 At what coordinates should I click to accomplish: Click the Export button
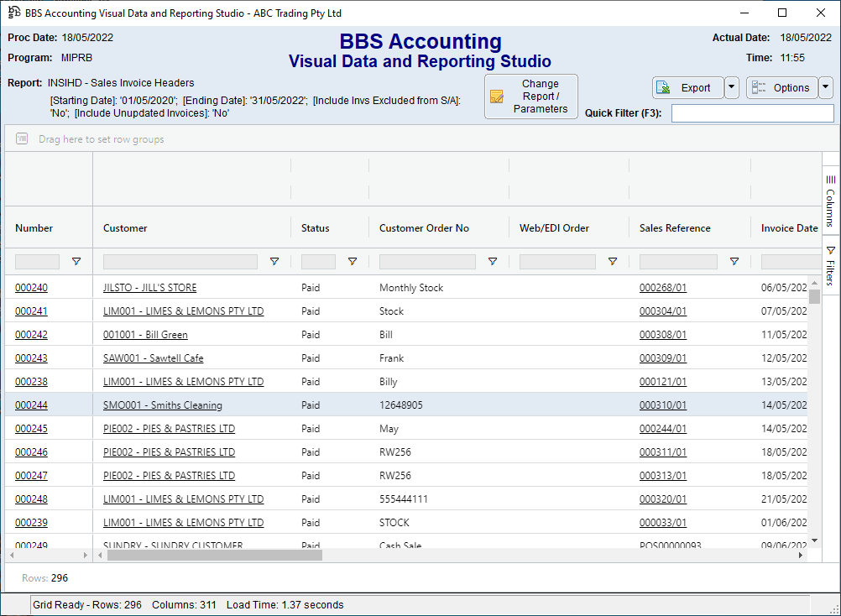coord(687,88)
